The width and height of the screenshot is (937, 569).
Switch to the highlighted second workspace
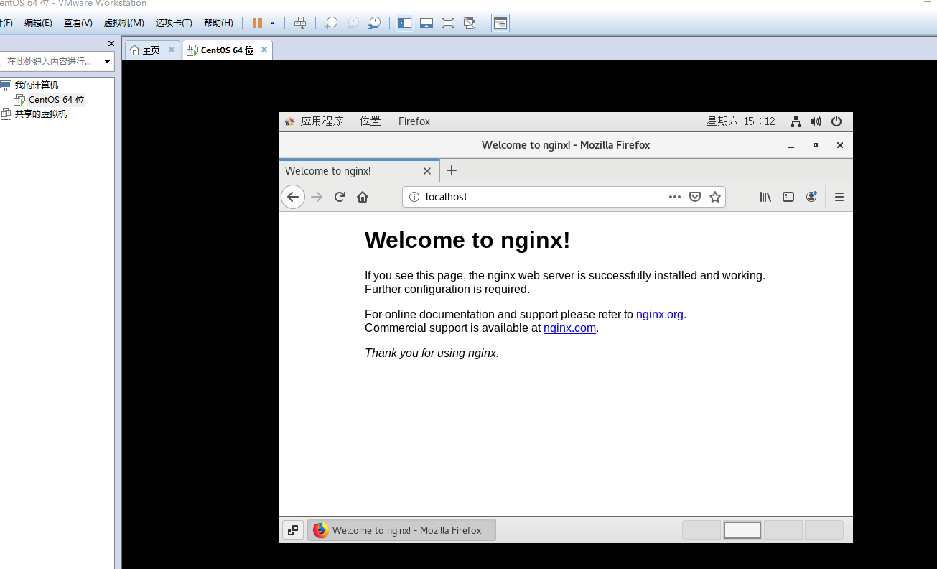tap(742, 530)
